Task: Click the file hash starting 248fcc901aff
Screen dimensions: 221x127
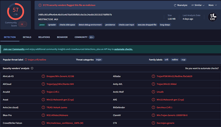Action: pyautogui.click(x=75, y=15)
